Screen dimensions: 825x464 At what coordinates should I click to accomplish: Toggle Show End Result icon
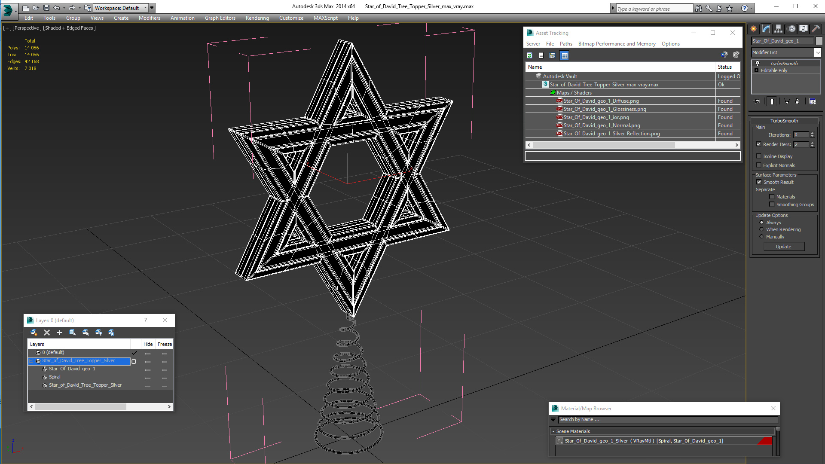tap(772, 101)
